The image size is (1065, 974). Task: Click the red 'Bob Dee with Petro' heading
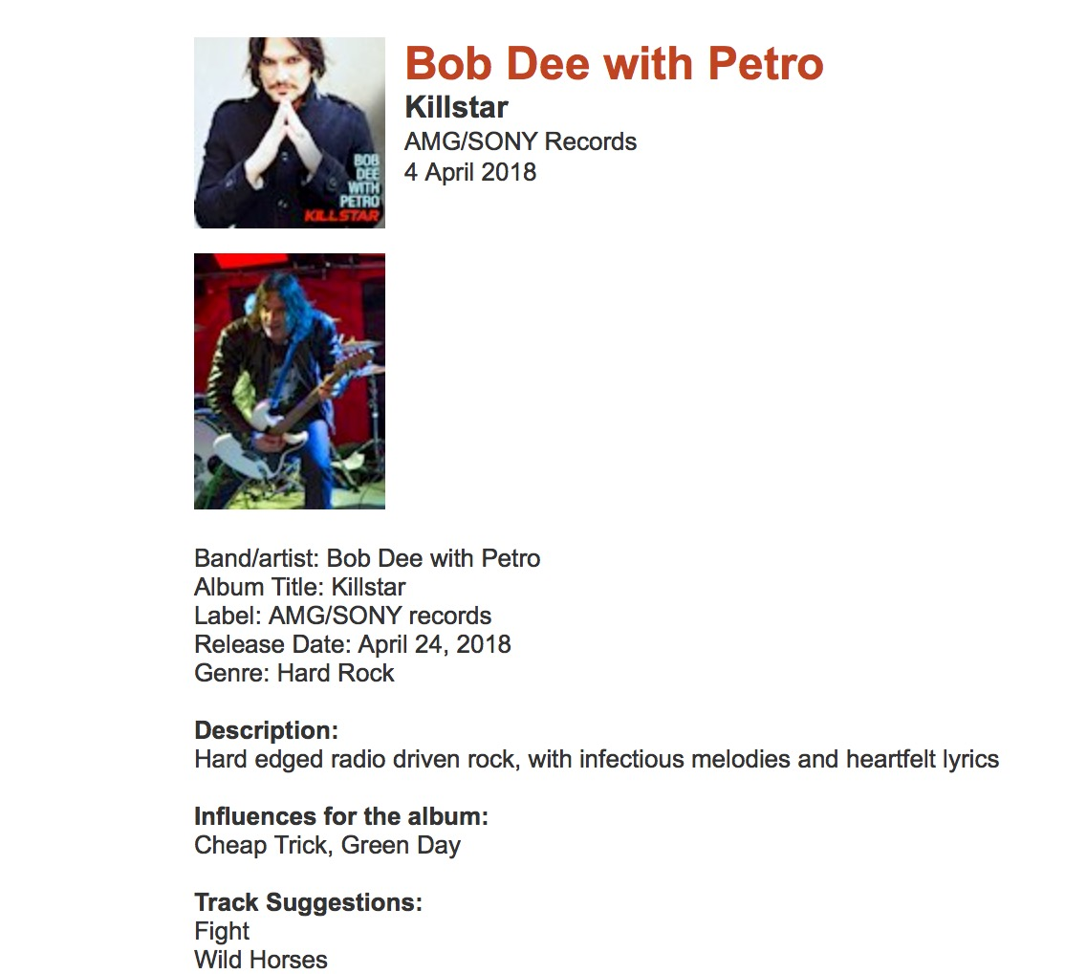tap(614, 64)
